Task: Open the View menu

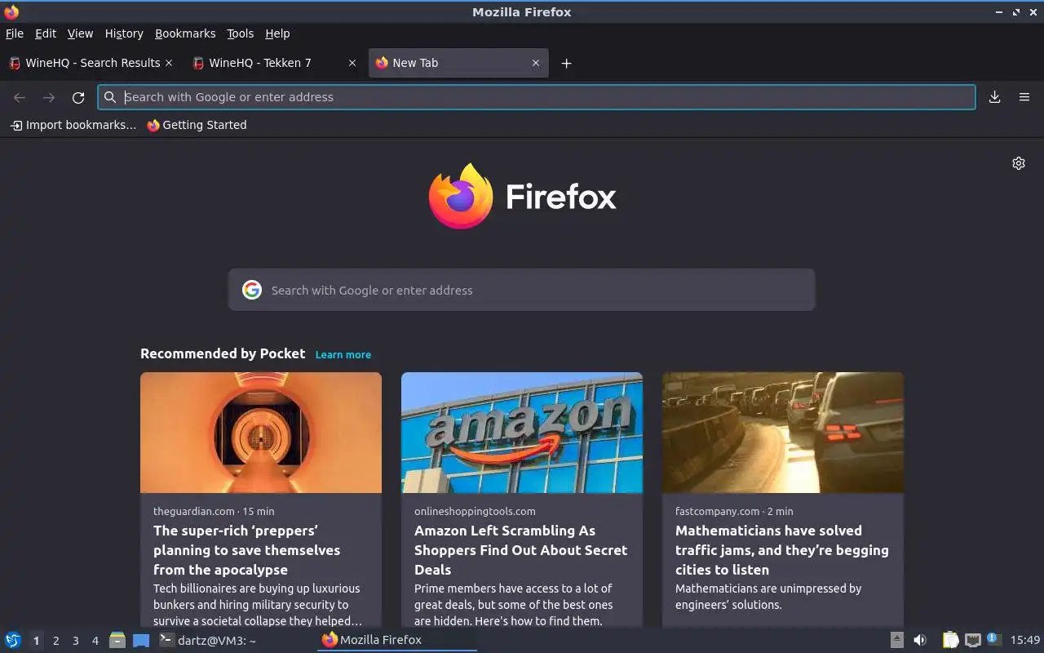Action: [80, 33]
